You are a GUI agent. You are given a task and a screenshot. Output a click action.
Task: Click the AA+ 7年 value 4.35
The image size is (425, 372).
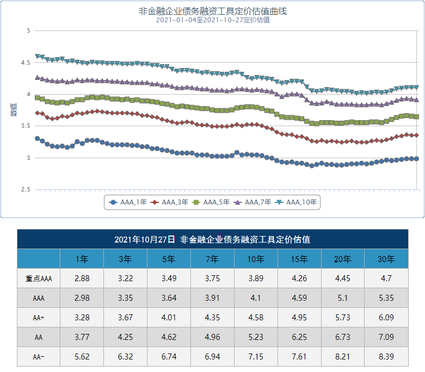pos(212,317)
